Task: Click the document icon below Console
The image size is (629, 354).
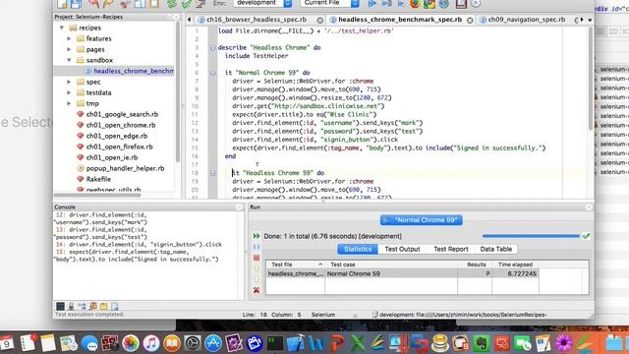Action: click(x=115, y=306)
